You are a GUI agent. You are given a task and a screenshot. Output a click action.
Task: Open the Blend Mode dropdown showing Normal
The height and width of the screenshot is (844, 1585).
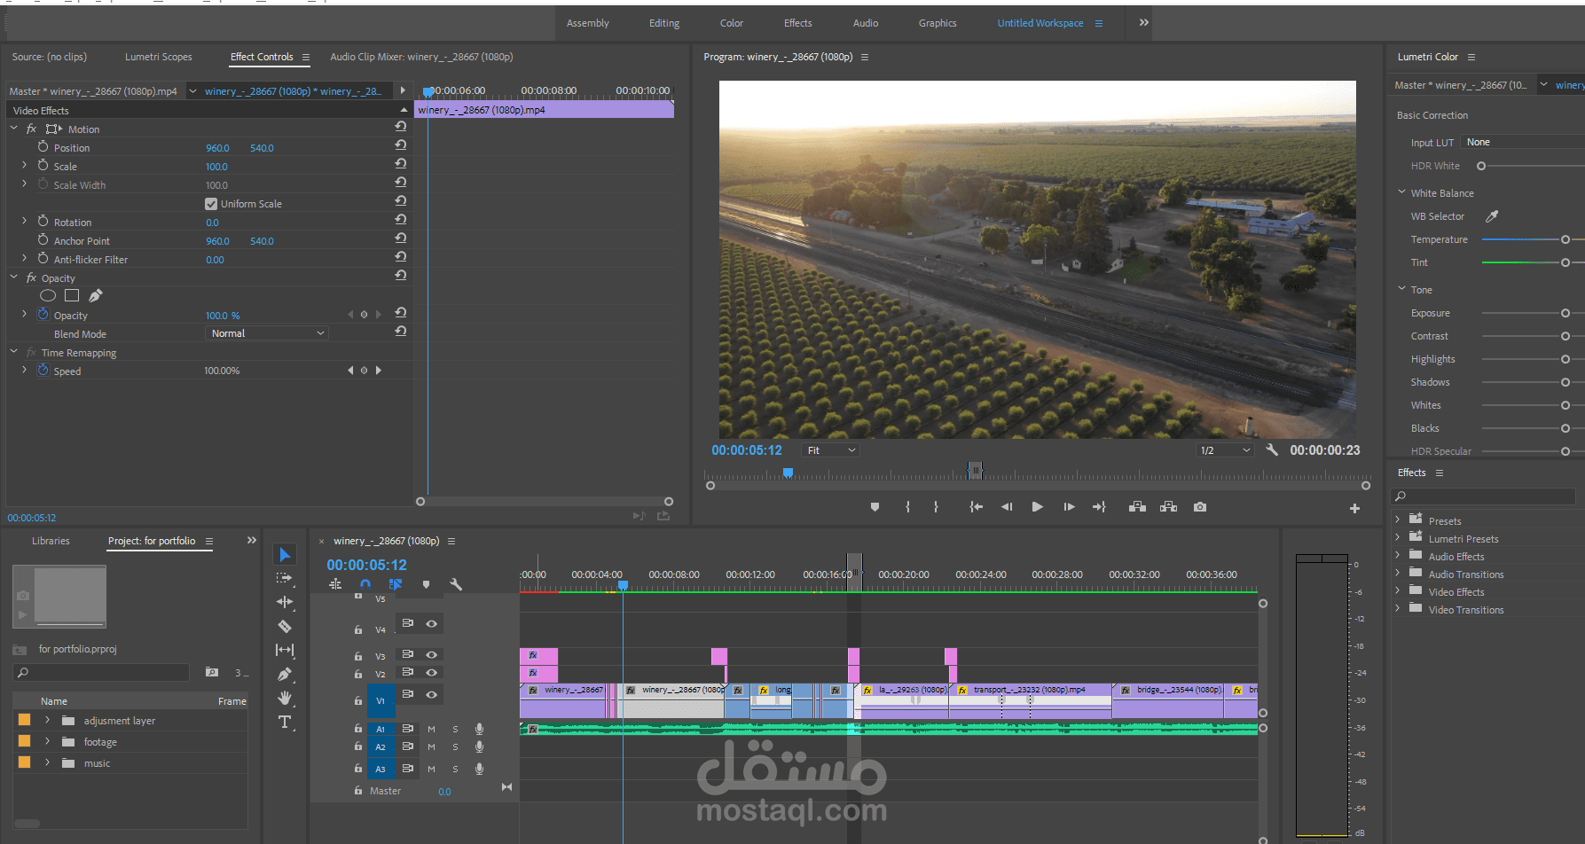click(x=266, y=332)
